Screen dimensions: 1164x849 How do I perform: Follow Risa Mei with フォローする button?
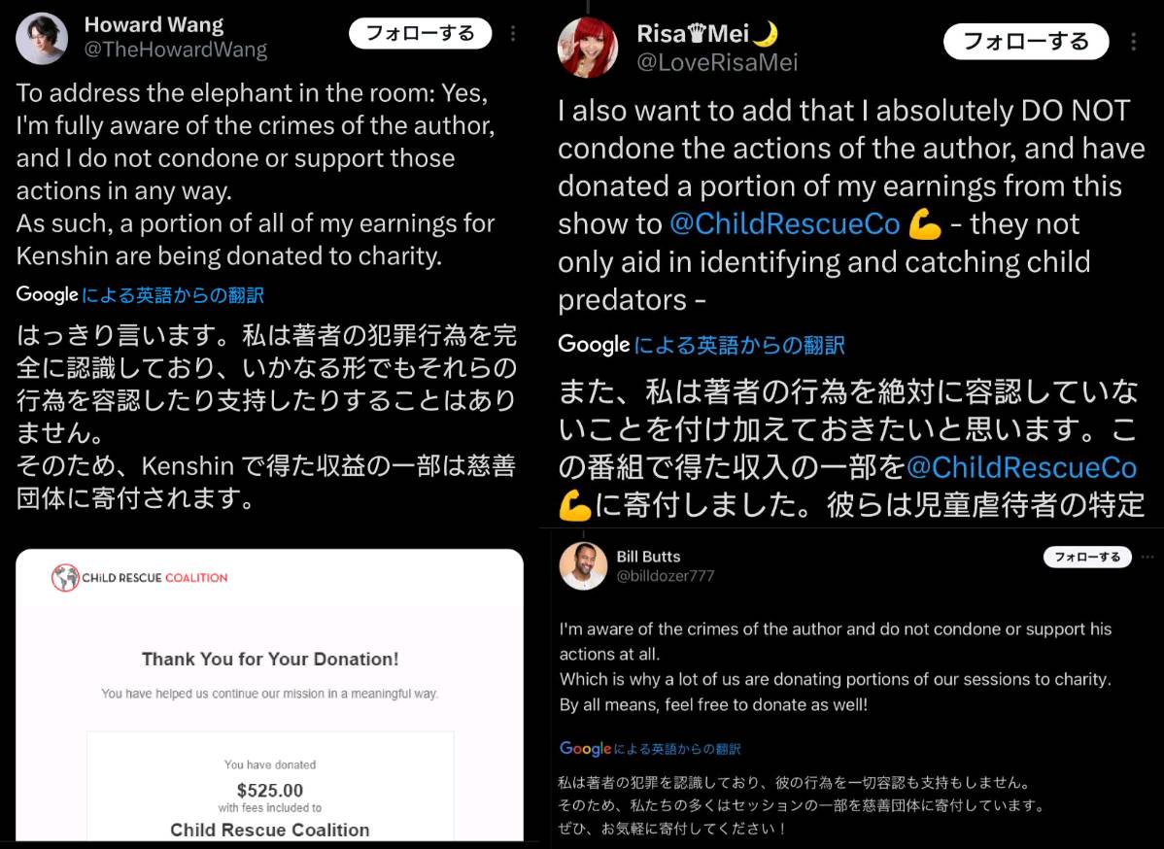coord(1026,42)
